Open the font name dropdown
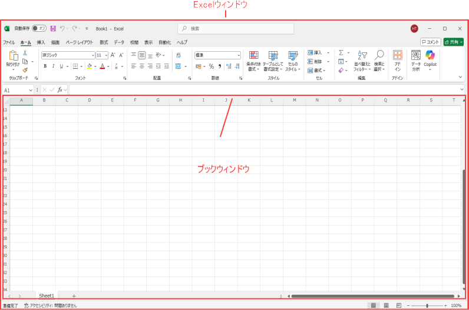 [93, 55]
